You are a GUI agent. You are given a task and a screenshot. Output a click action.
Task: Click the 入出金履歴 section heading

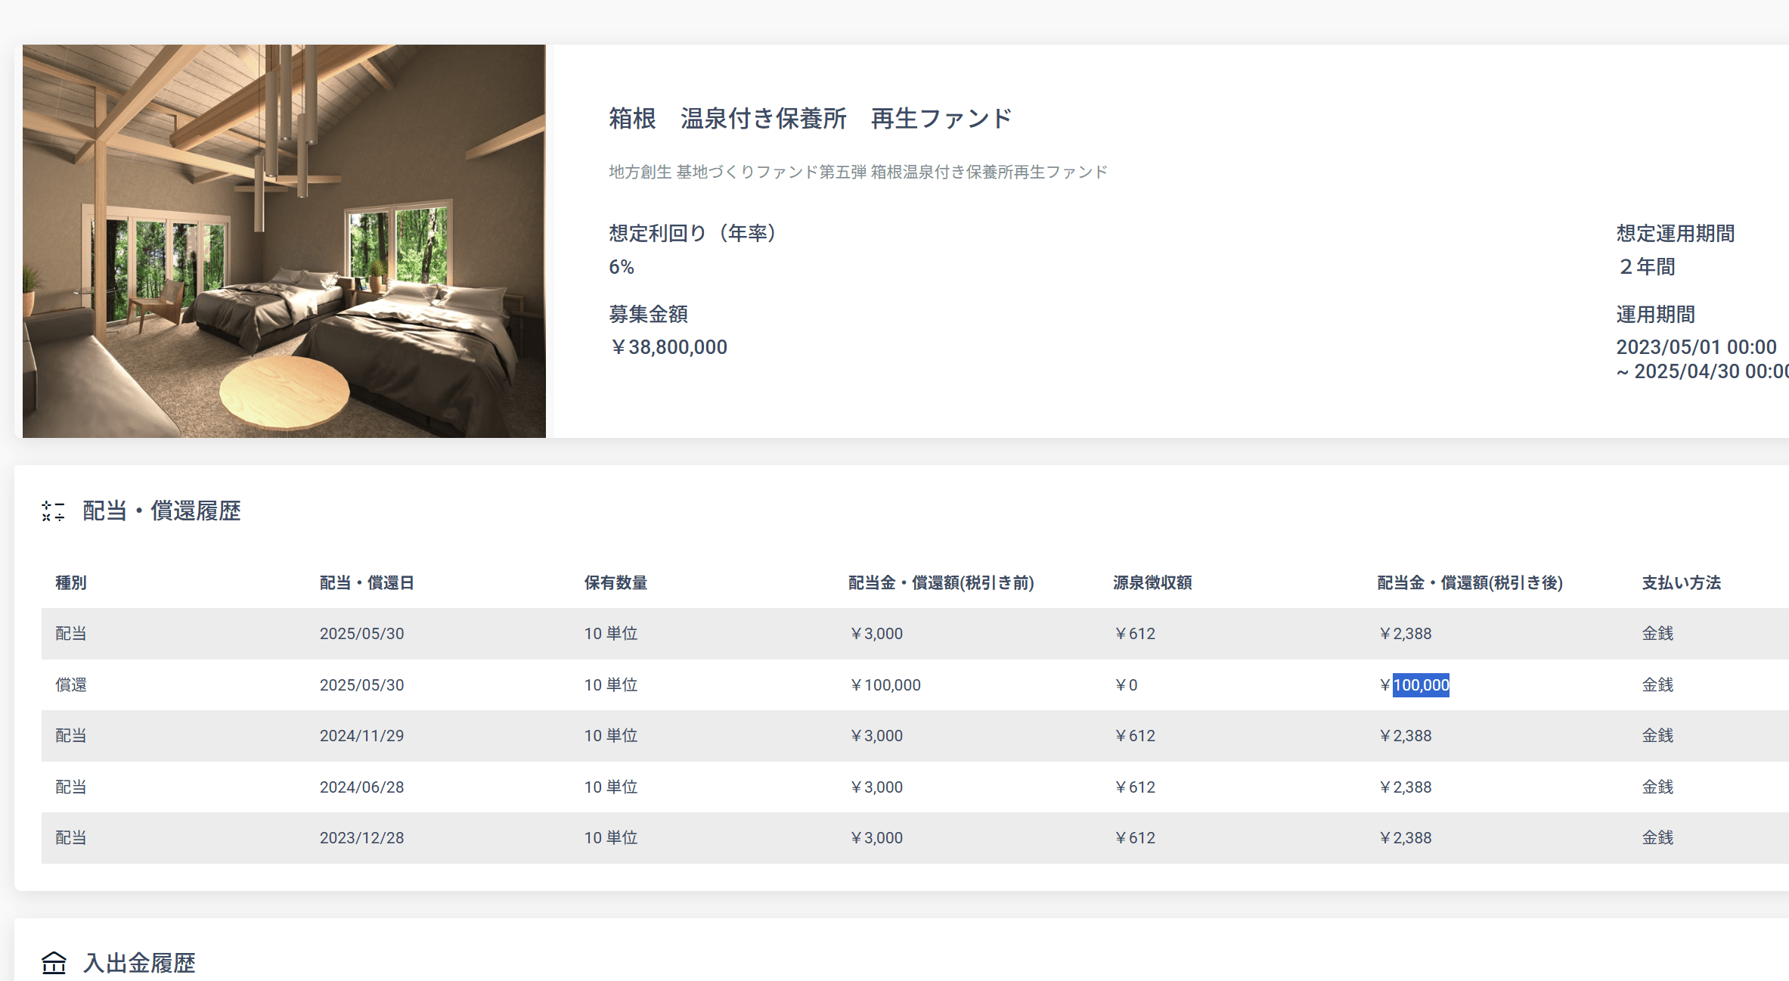point(139,963)
